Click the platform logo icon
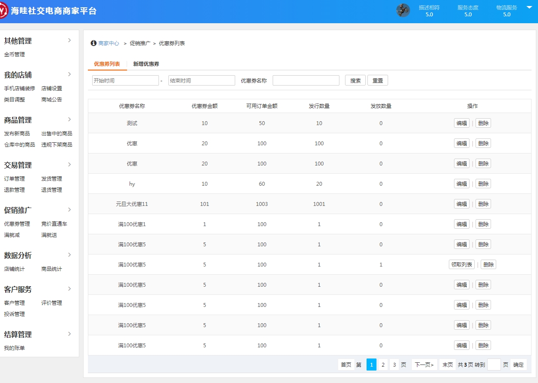 (3, 11)
